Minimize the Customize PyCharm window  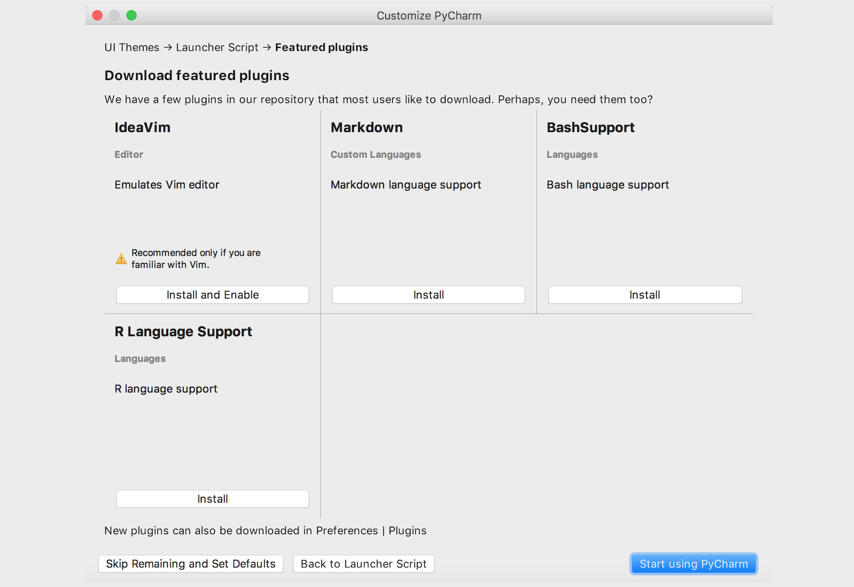pos(114,15)
